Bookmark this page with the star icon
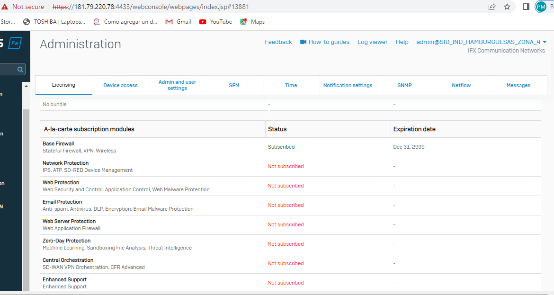 click(507, 7)
